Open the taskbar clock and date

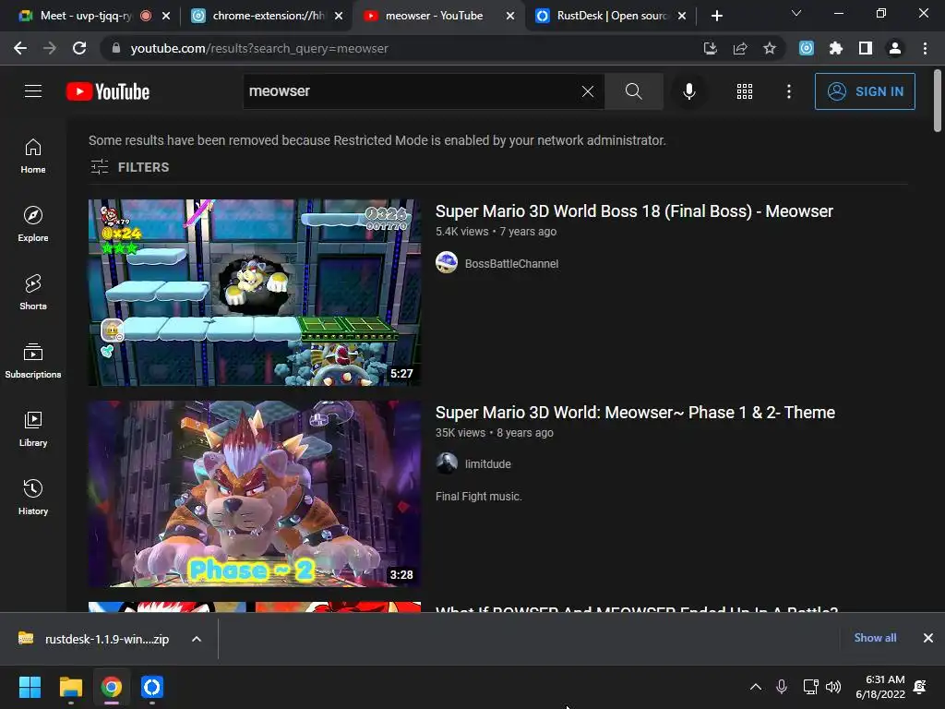(x=880, y=687)
